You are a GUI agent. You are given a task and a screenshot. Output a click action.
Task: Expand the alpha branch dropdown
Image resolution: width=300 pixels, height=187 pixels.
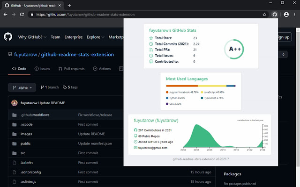point(22,87)
